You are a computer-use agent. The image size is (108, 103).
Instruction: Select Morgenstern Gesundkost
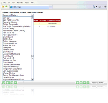point(12,69)
